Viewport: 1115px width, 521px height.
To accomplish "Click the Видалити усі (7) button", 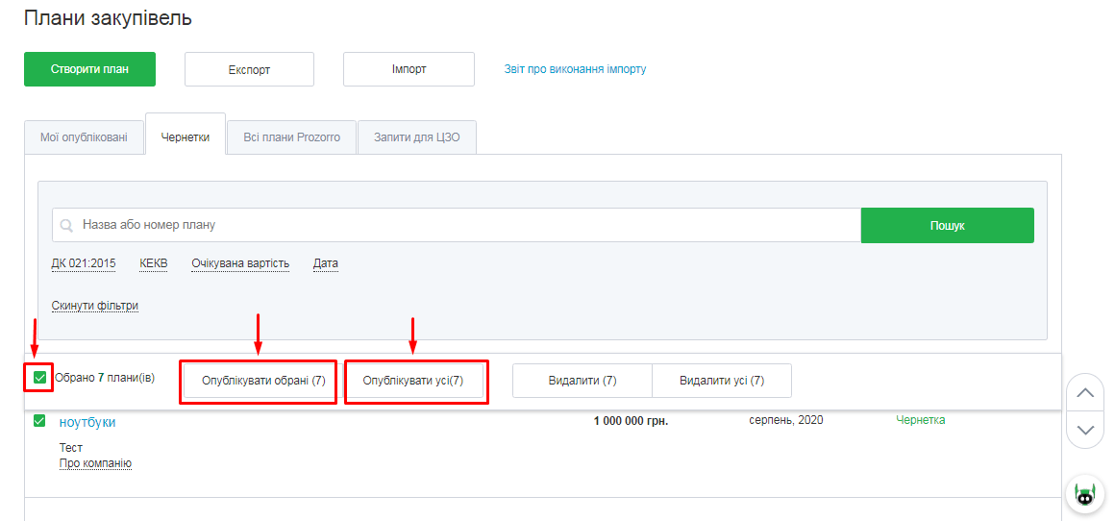I will 721,381.
